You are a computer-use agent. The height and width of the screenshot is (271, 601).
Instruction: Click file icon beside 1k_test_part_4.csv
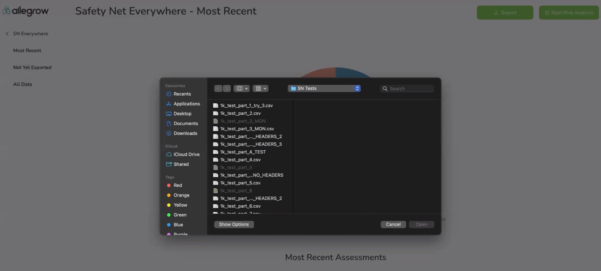tap(216, 160)
